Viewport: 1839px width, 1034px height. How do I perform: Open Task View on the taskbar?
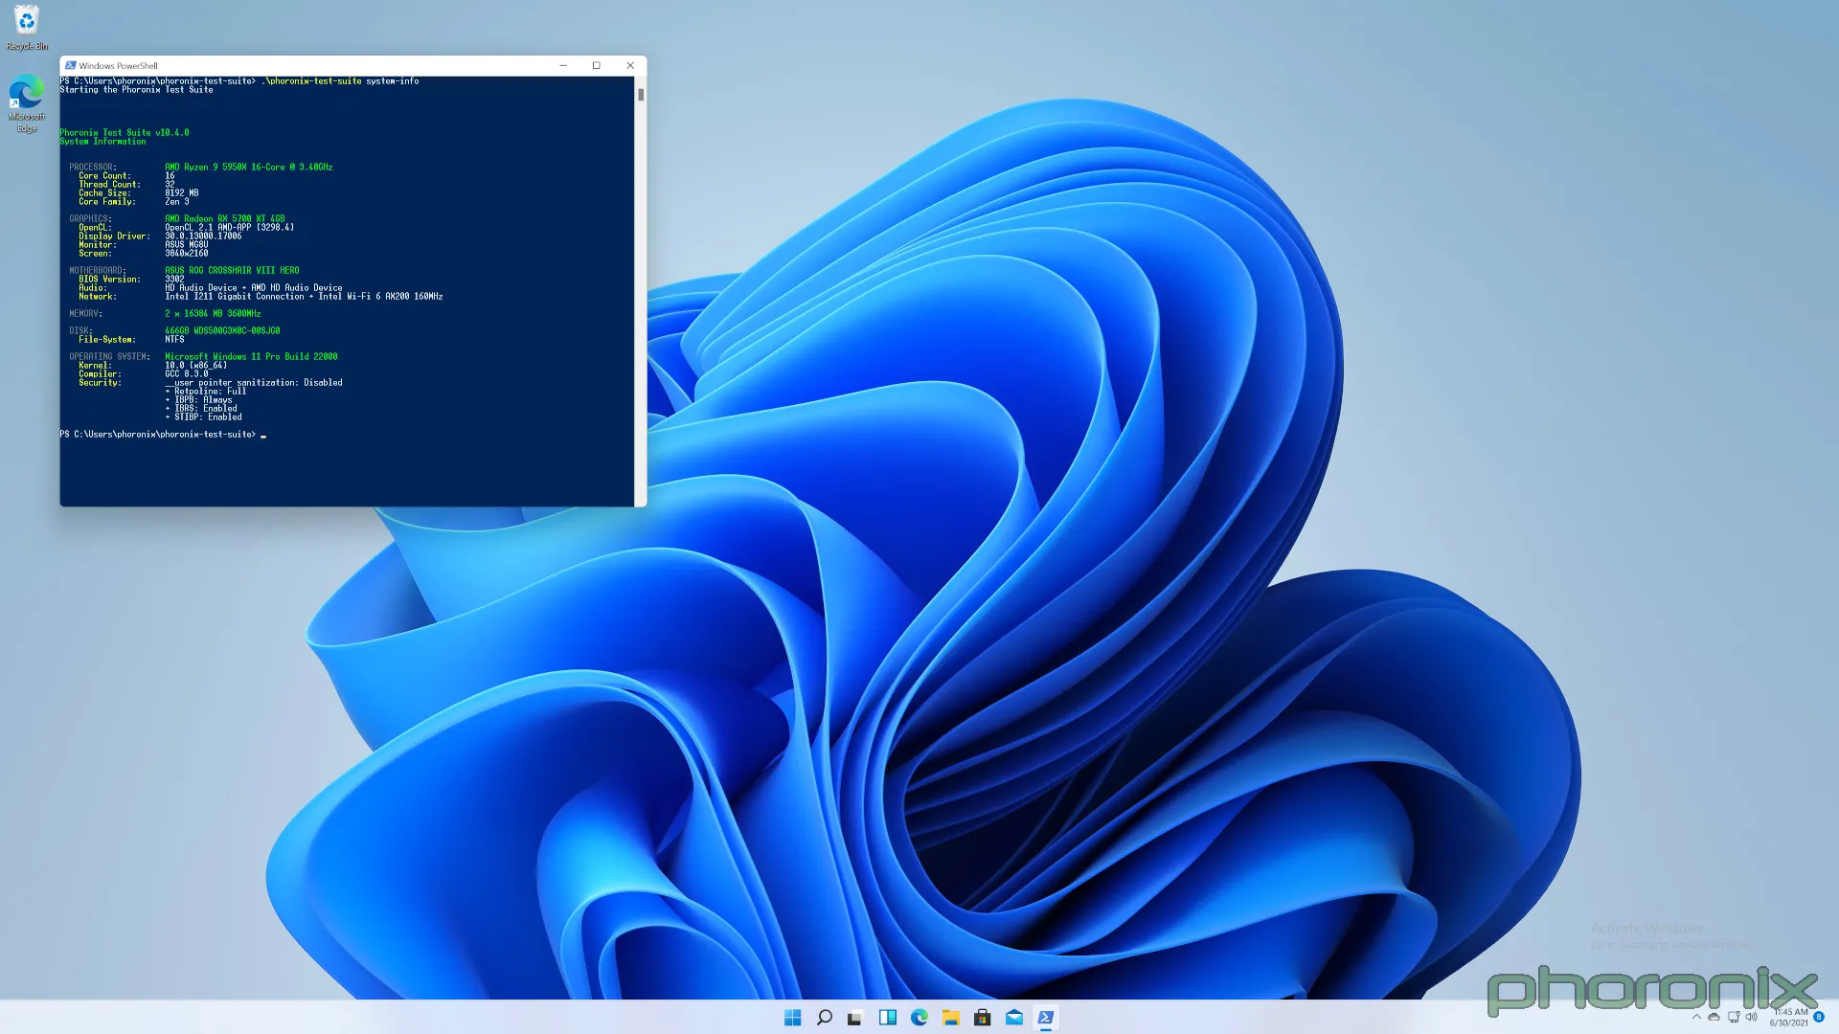click(x=855, y=1018)
